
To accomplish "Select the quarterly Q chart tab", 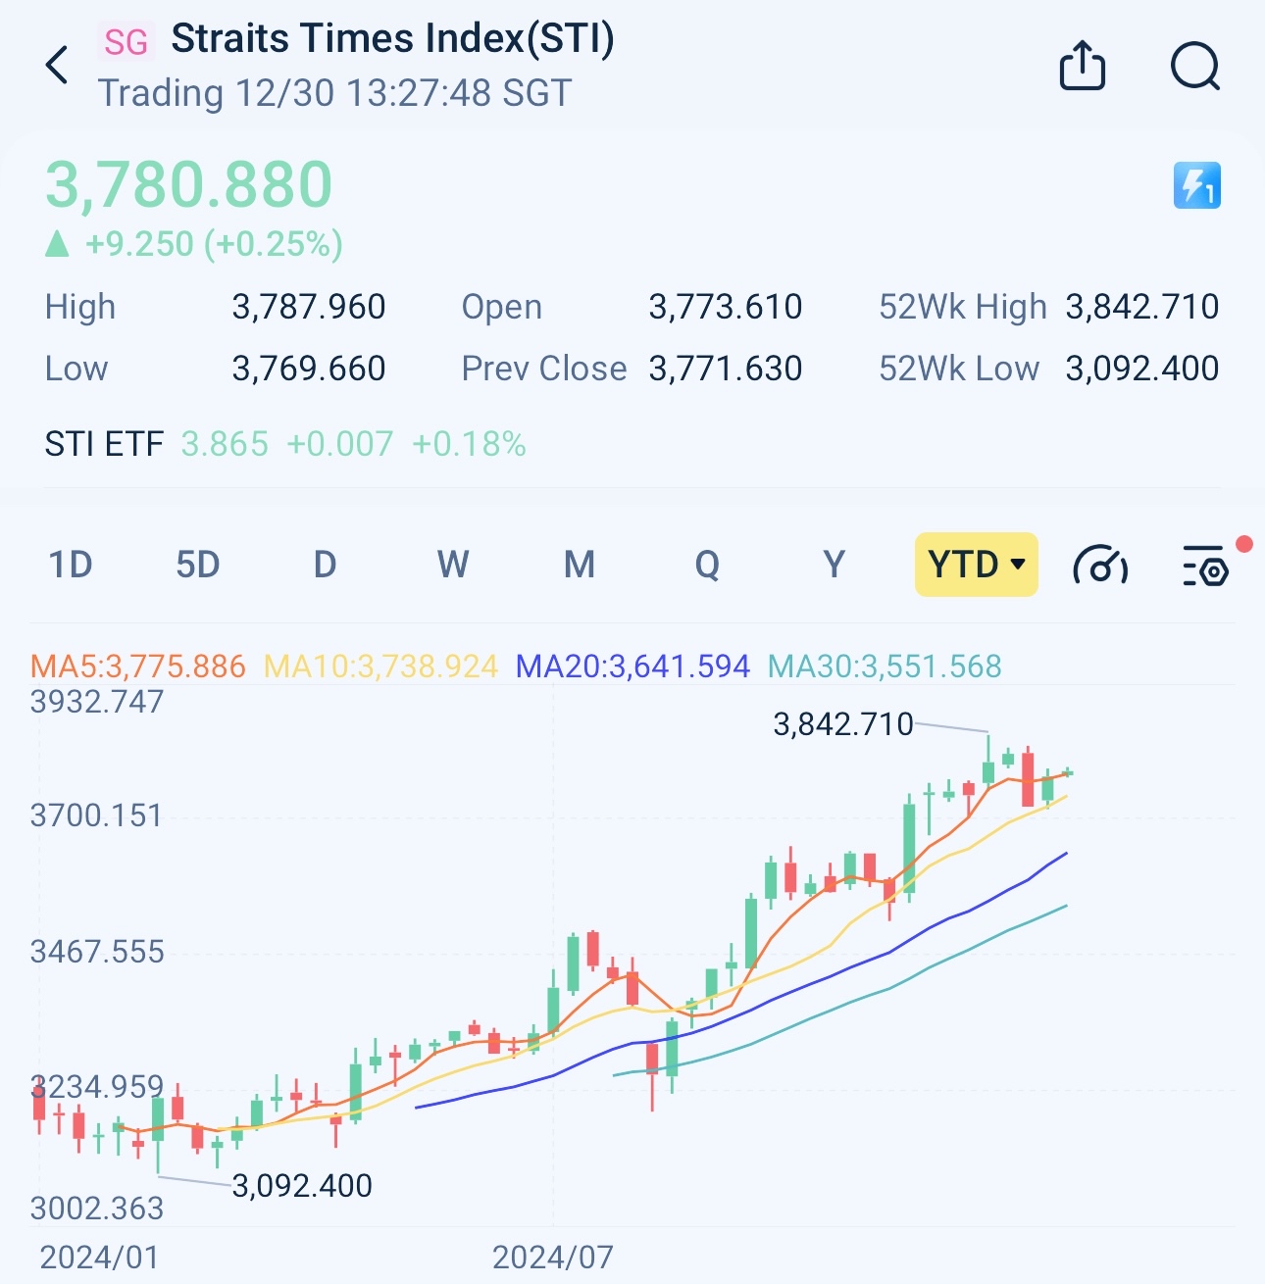I will click(707, 566).
